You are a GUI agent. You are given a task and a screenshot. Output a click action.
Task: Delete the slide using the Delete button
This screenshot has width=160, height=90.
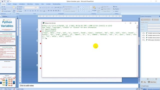19,11
